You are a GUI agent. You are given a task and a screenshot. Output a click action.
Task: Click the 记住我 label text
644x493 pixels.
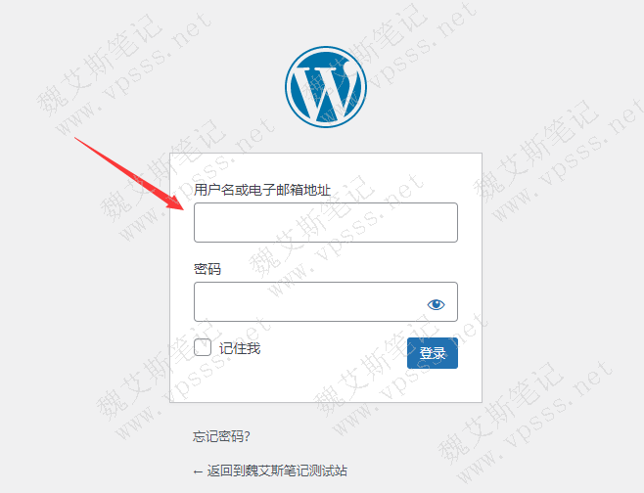click(240, 348)
